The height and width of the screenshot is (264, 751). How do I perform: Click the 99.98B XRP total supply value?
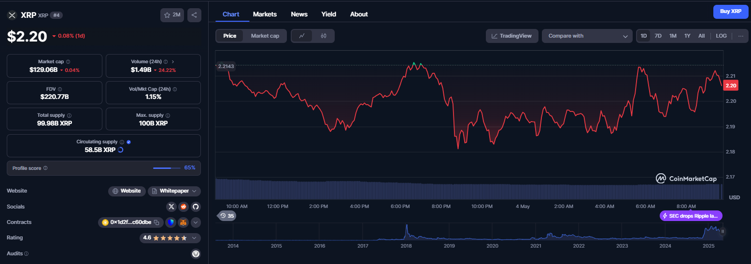point(55,123)
